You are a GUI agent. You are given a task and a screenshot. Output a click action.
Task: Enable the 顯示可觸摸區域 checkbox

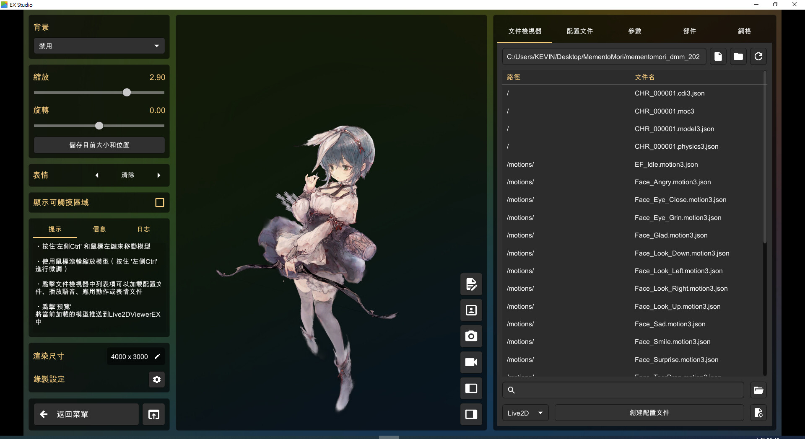click(159, 203)
